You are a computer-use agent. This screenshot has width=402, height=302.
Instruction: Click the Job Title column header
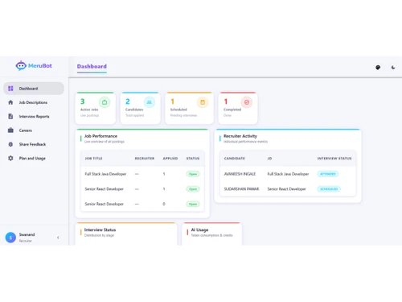[x=93, y=159]
